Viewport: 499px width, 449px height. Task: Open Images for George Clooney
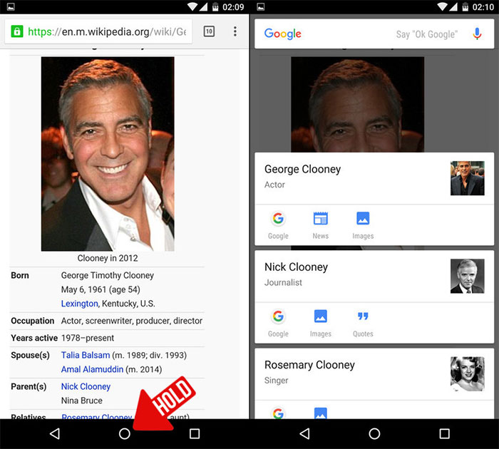(x=363, y=224)
